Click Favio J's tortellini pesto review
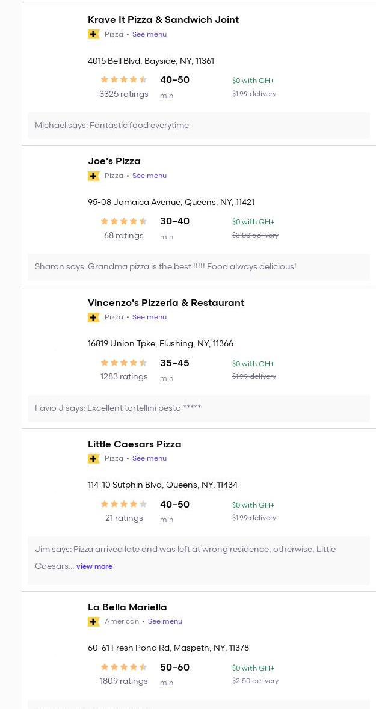Screen dimensions: 376x709 pyautogui.click(x=118, y=408)
